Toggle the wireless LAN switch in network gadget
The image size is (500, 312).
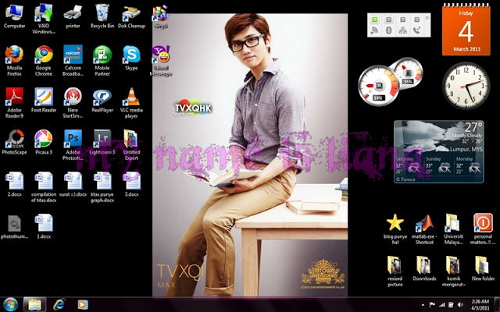click(x=374, y=19)
